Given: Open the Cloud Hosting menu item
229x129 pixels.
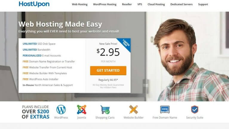Looking at the screenshot, I should pyautogui.click(x=156, y=4).
